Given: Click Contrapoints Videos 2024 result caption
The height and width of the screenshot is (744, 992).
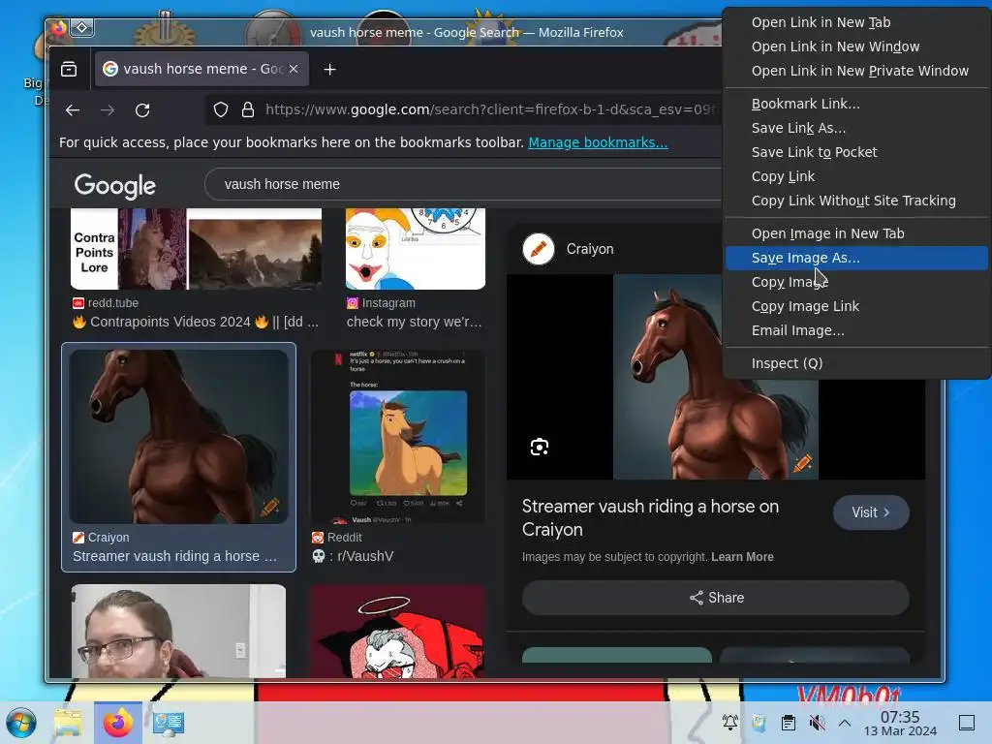Looking at the screenshot, I should tap(196, 322).
